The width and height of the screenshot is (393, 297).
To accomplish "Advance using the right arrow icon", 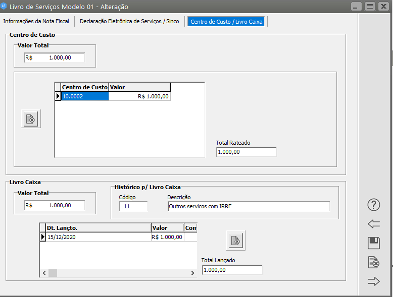I will [373, 281].
